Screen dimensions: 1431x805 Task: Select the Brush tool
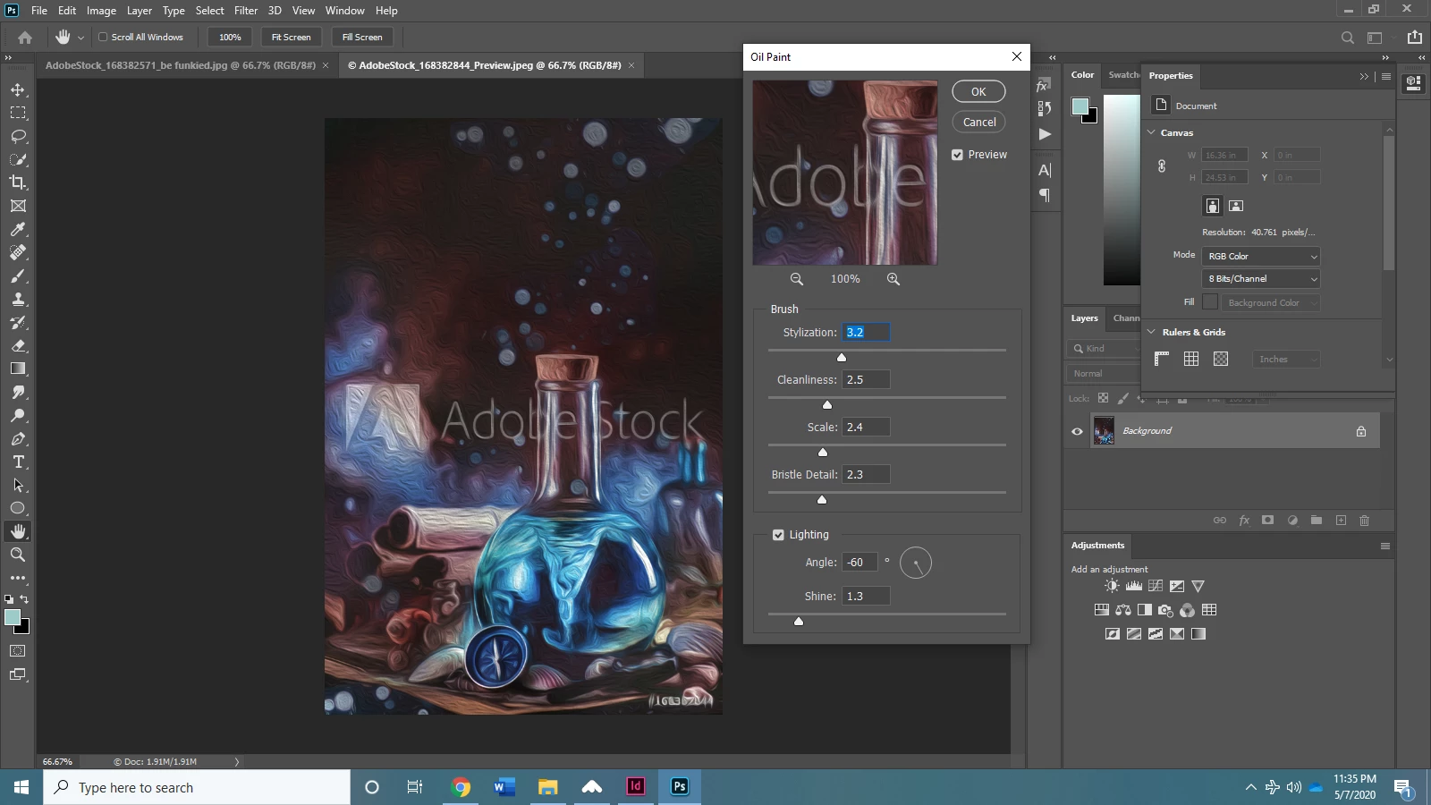pyautogui.click(x=18, y=275)
